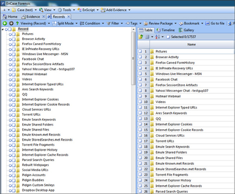The width and height of the screenshot is (235, 194).
Task: Click the folder icon beside Facebook Chat in tree
Action: [18, 59]
